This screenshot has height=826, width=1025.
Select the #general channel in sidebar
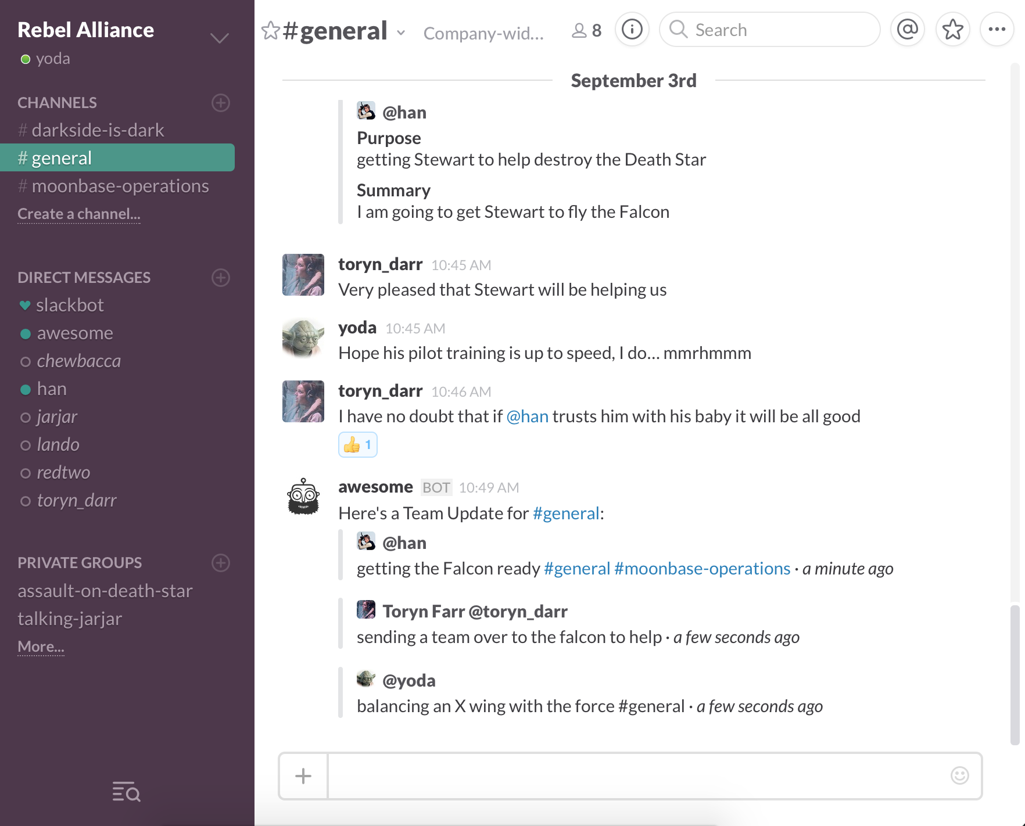pyautogui.click(x=117, y=157)
